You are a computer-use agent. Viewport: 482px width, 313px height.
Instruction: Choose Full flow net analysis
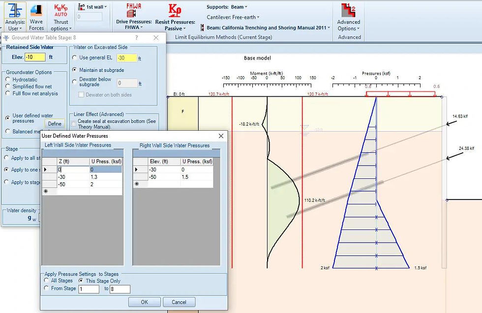coord(8,93)
